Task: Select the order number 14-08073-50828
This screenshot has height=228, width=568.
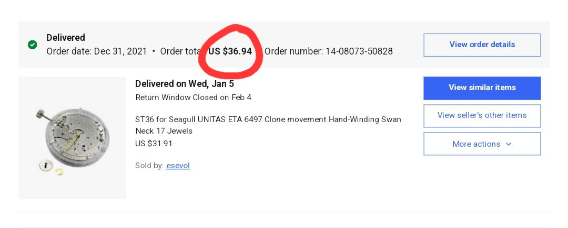Action: (x=359, y=51)
